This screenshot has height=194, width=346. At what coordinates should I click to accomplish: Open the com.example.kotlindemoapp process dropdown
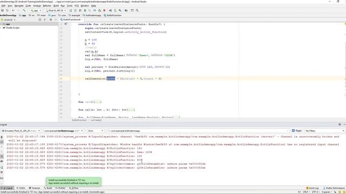click(63, 130)
